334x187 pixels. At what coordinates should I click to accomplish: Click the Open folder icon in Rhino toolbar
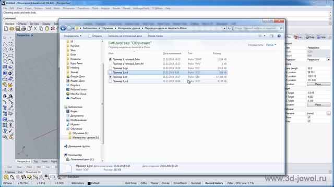pos(11,29)
